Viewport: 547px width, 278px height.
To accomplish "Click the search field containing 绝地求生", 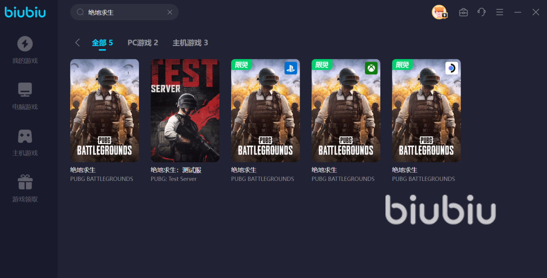I will pos(124,12).
